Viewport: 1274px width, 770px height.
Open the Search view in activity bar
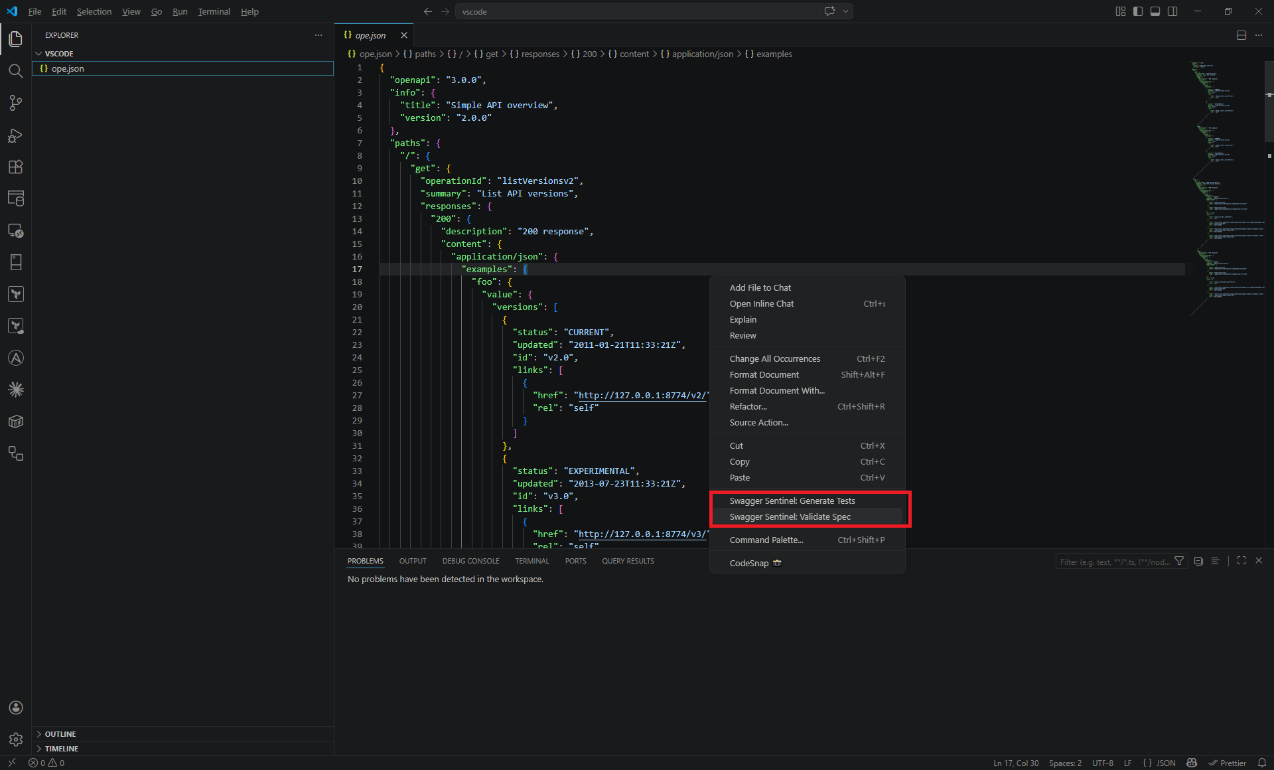coord(15,71)
